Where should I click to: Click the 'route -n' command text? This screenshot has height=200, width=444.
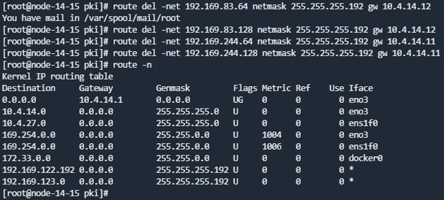pyautogui.click(x=132, y=65)
